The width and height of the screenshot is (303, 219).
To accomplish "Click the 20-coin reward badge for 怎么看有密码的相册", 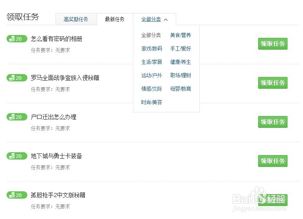I will click(17, 39).
